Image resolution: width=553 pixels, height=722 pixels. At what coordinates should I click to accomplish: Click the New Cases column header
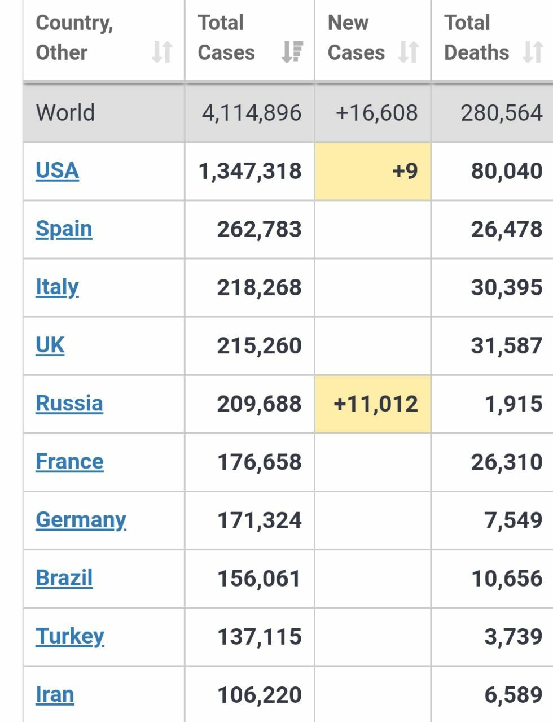pyautogui.click(x=355, y=37)
